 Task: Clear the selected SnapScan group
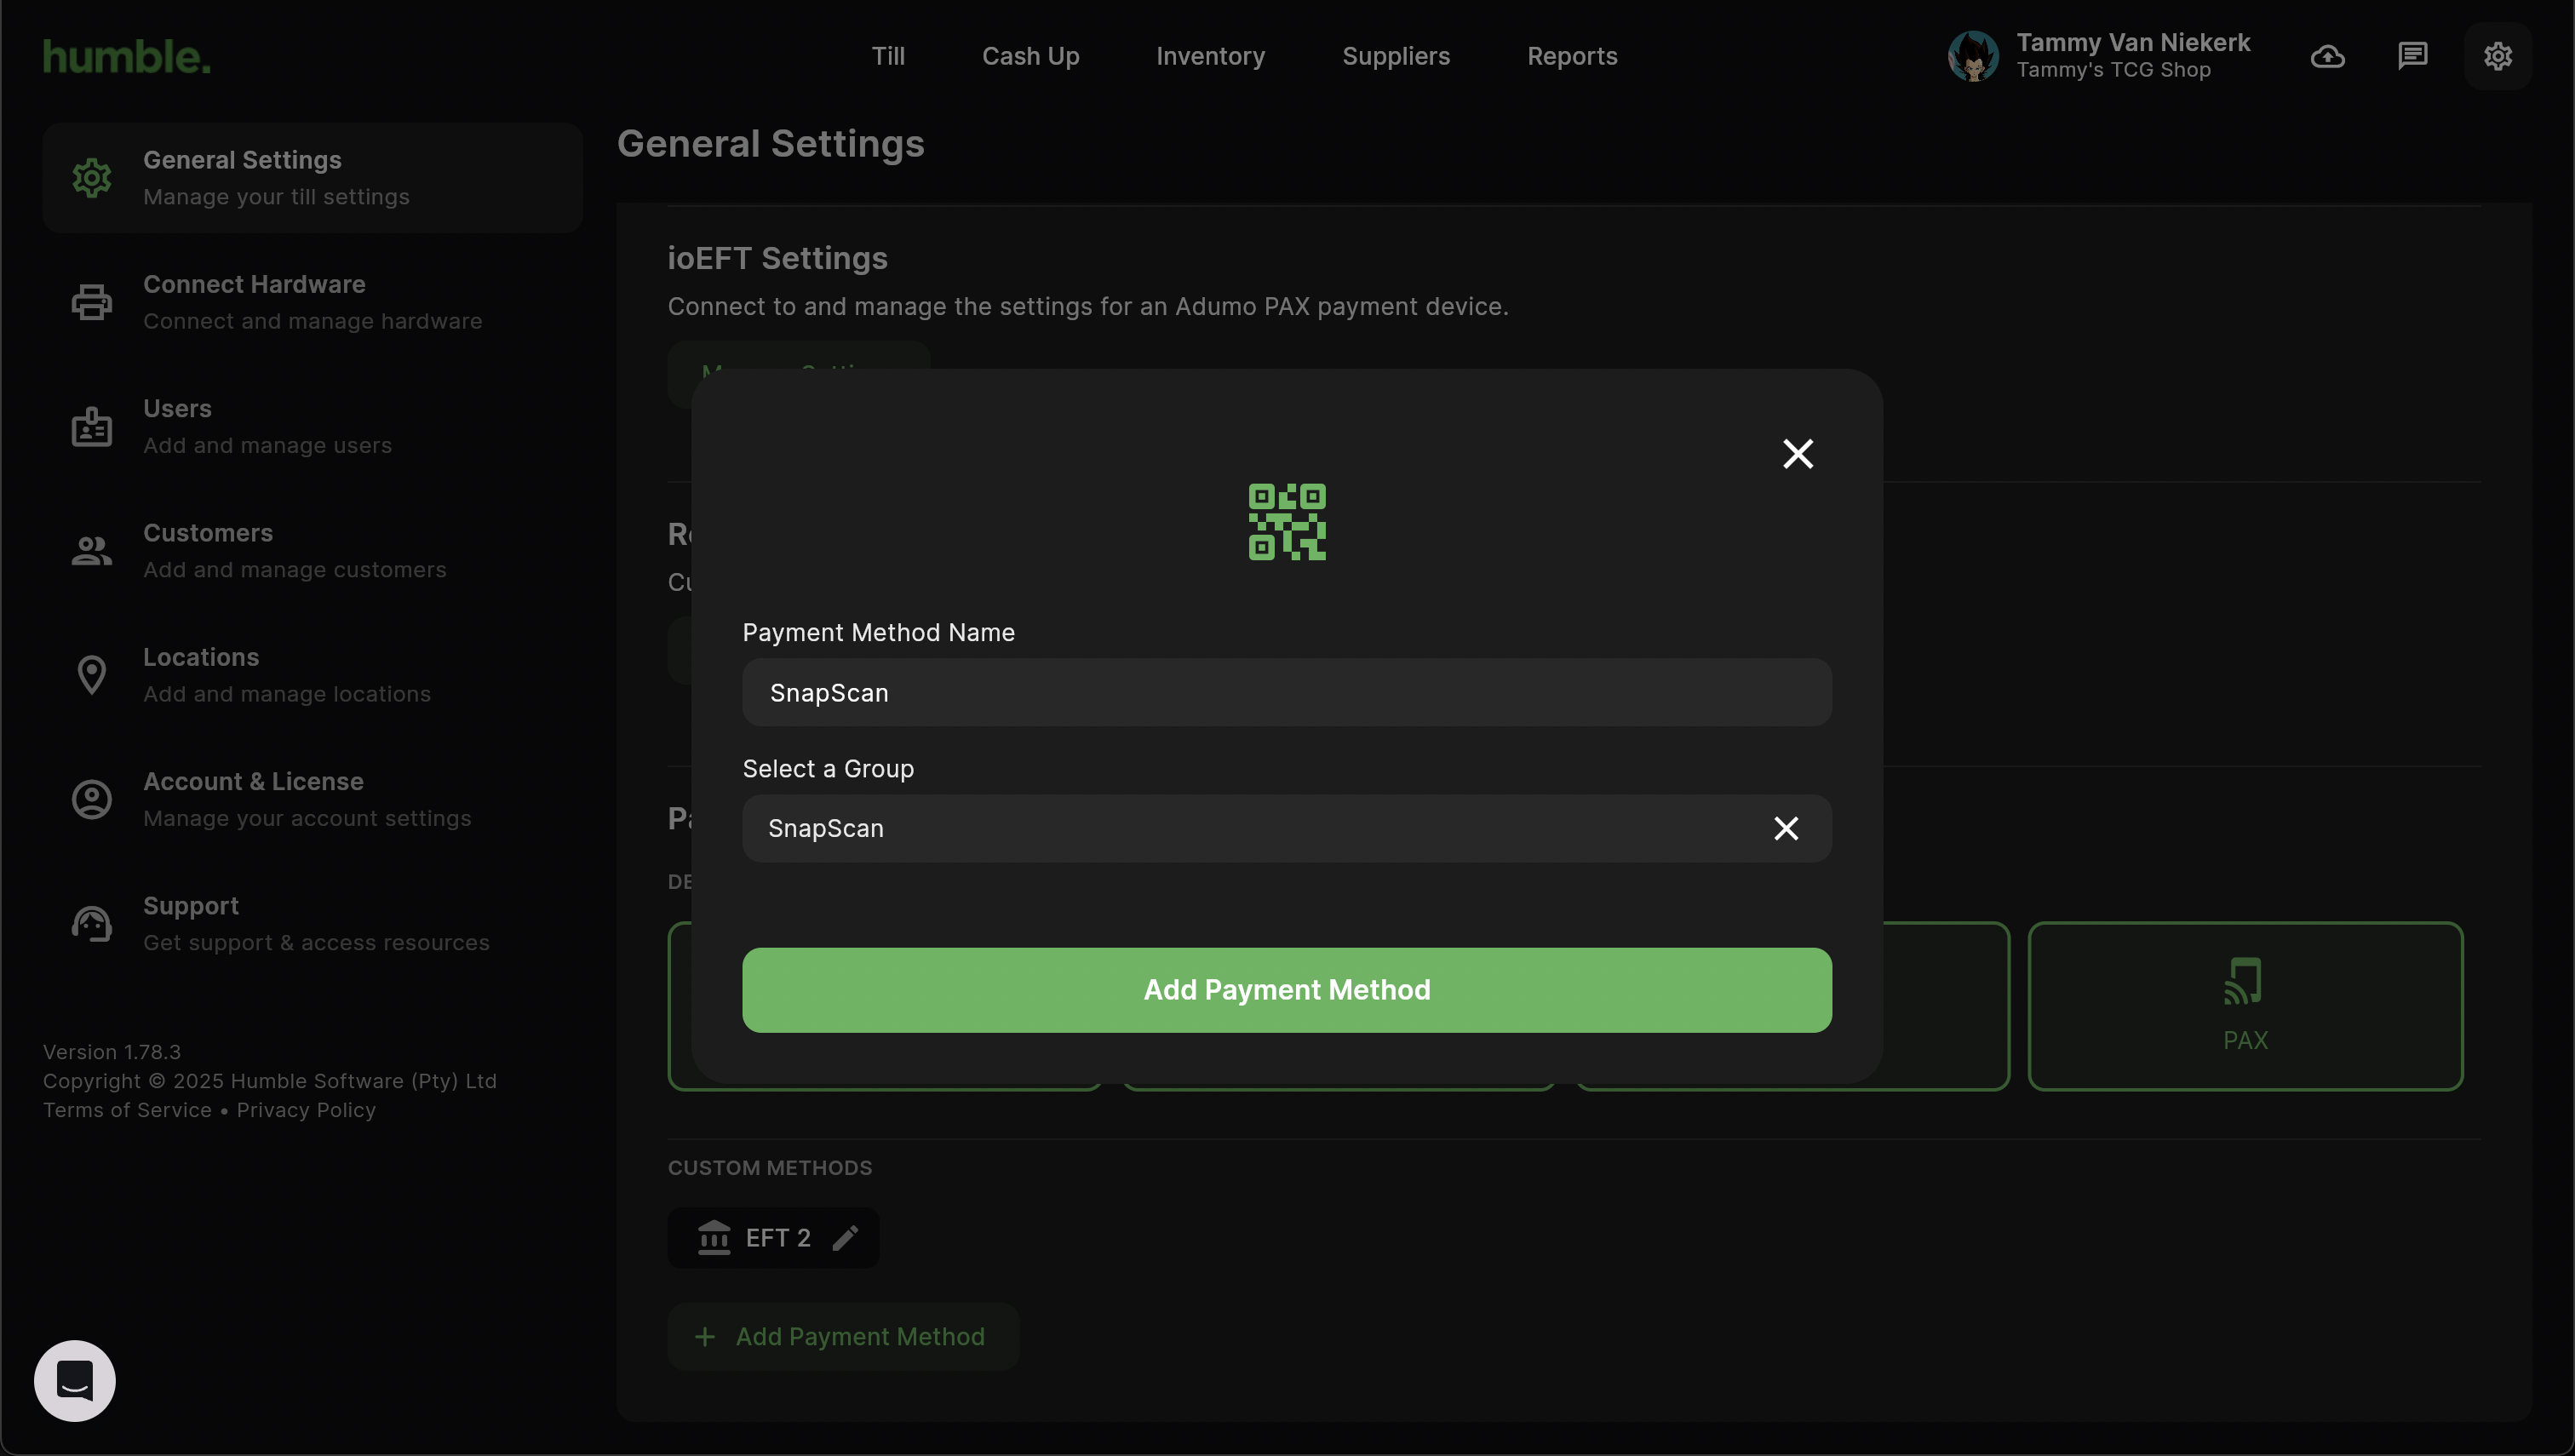(1785, 828)
